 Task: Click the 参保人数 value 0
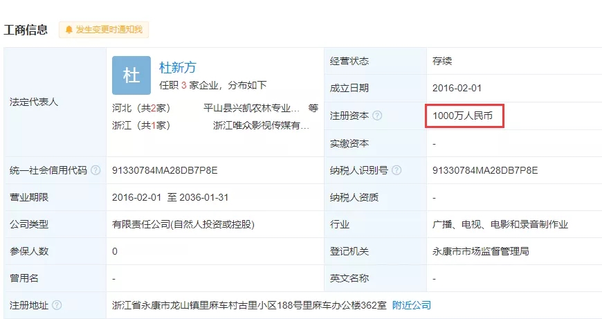(115, 251)
